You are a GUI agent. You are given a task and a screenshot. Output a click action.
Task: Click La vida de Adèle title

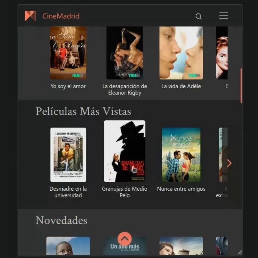point(181,86)
